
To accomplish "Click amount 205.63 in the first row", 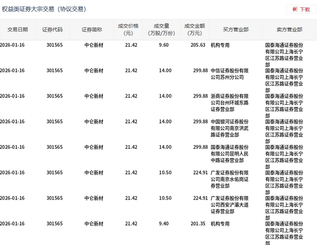I will point(198,45).
